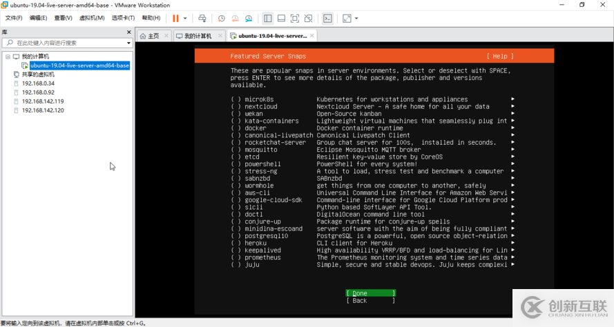
Task: Click the Send Ctrl+Alt+Del toolbar icon
Action: 202,19
